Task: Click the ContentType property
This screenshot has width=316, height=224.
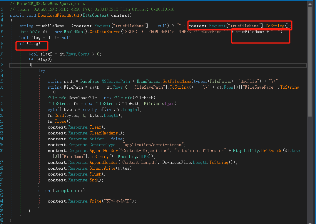Action: [x=103, y=145]
